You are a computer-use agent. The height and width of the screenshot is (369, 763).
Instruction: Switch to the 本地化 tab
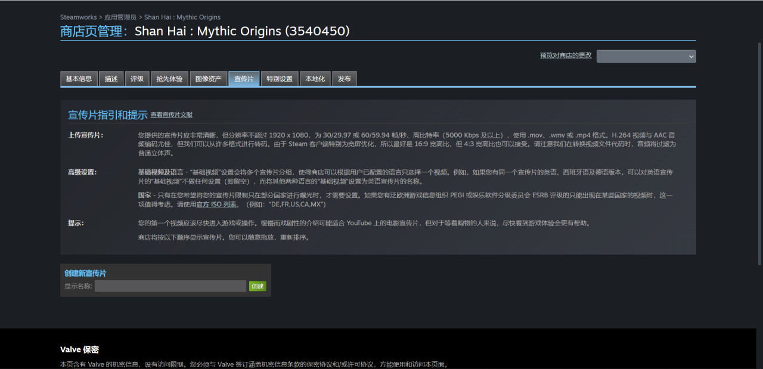(315, 79)
